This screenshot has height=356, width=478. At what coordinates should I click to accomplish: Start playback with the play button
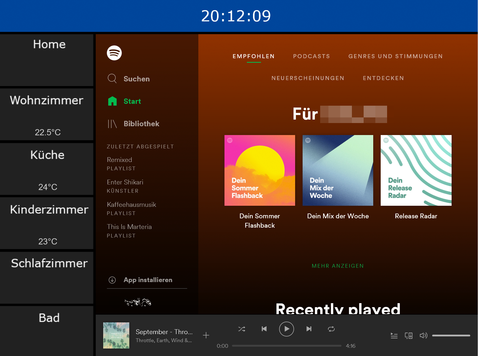coord(287,329)
